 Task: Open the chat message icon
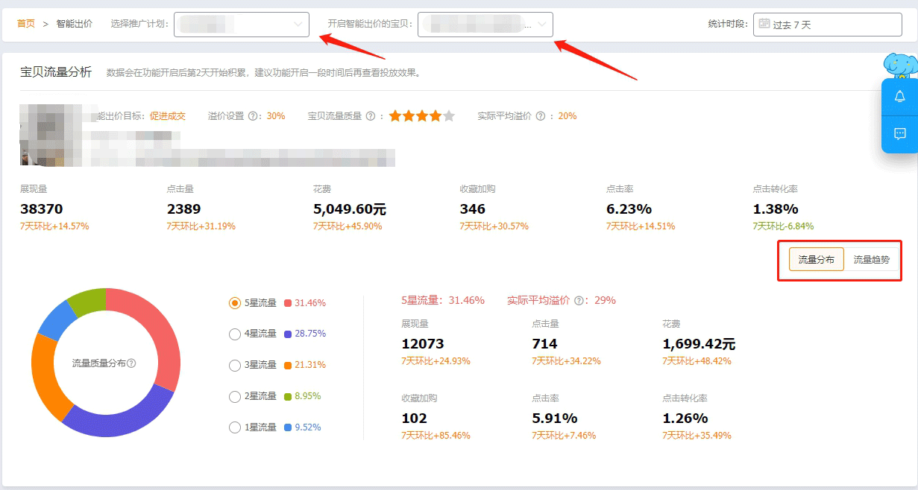[899, 134]
